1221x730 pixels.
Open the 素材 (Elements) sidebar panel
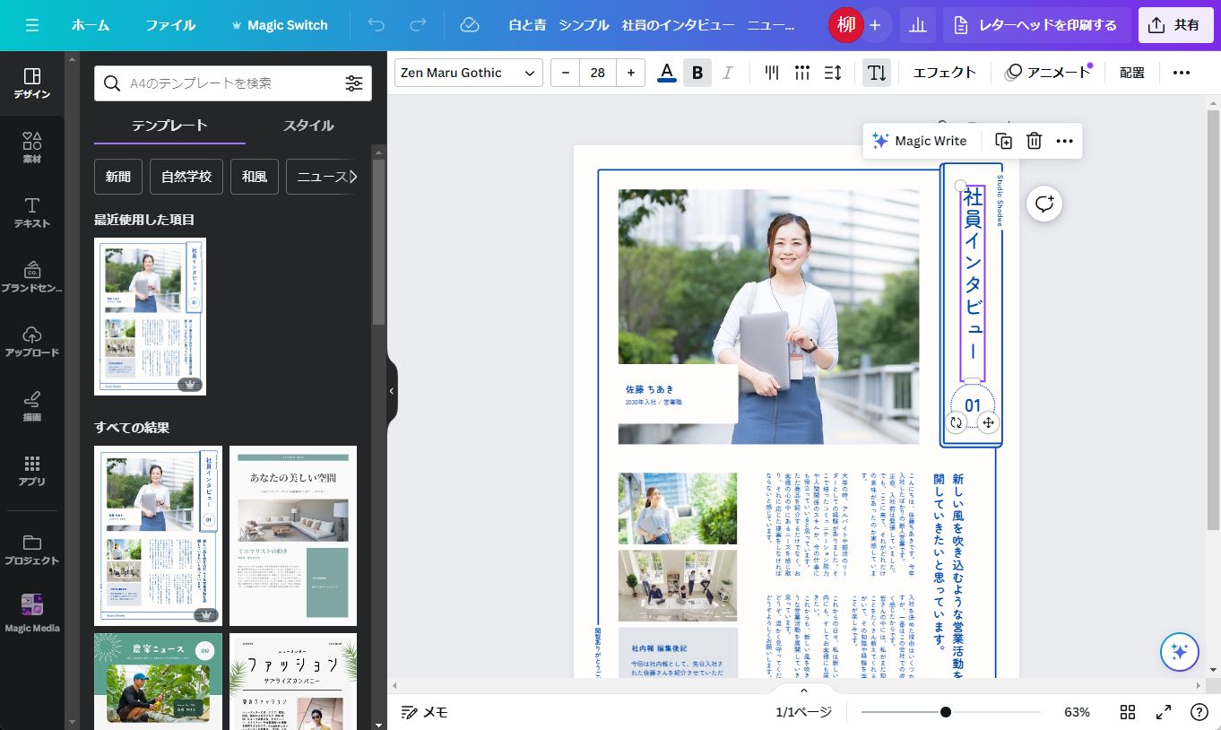pyautogui.click(x=32, y=147)
